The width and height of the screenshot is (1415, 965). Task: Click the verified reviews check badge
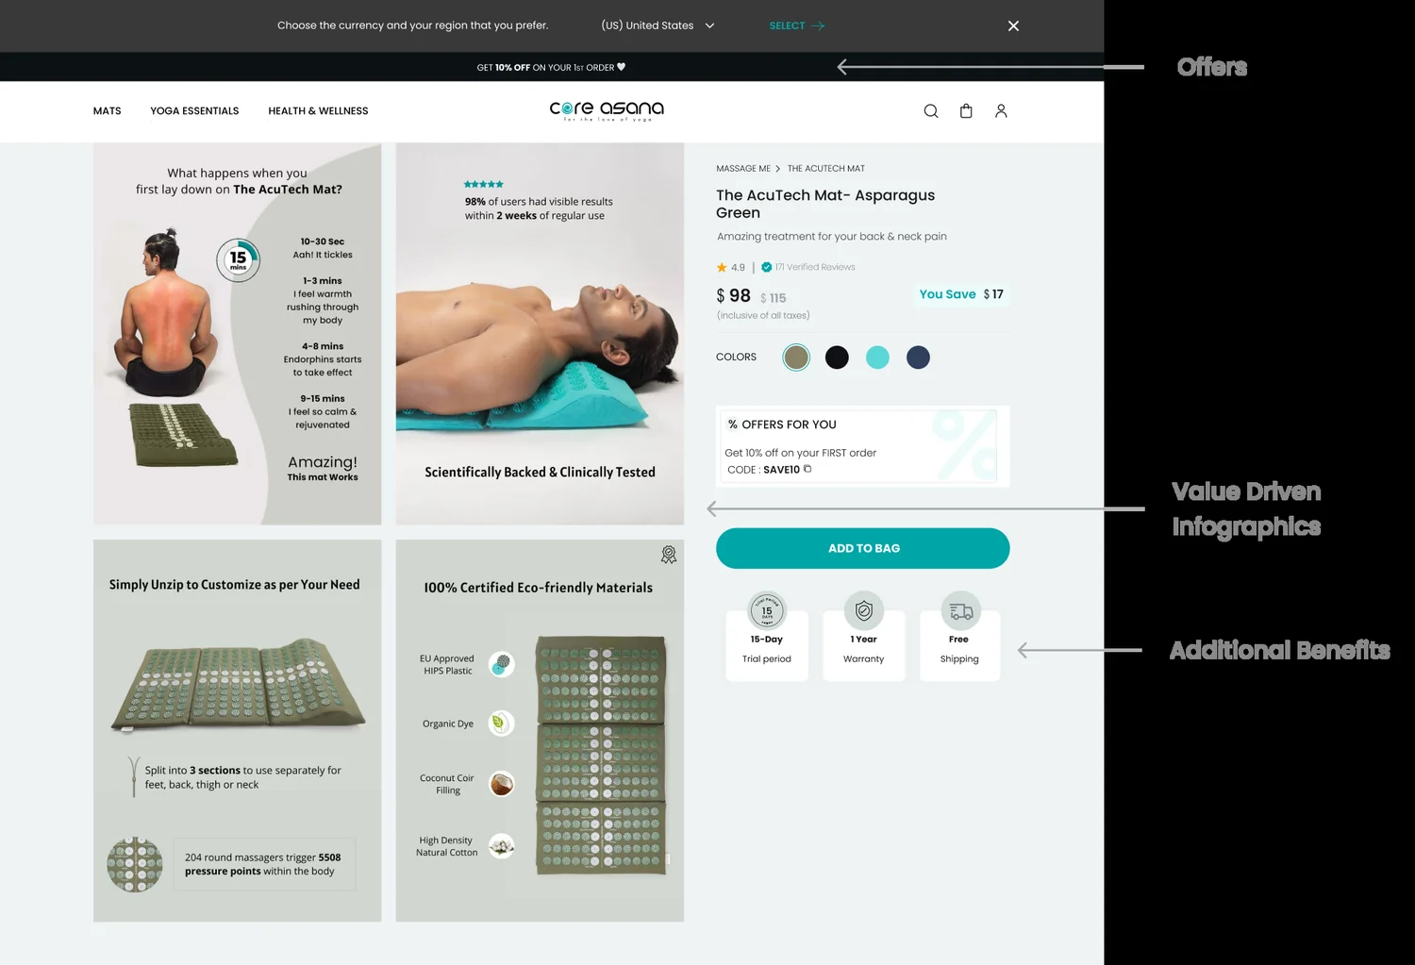click(766, 267)
